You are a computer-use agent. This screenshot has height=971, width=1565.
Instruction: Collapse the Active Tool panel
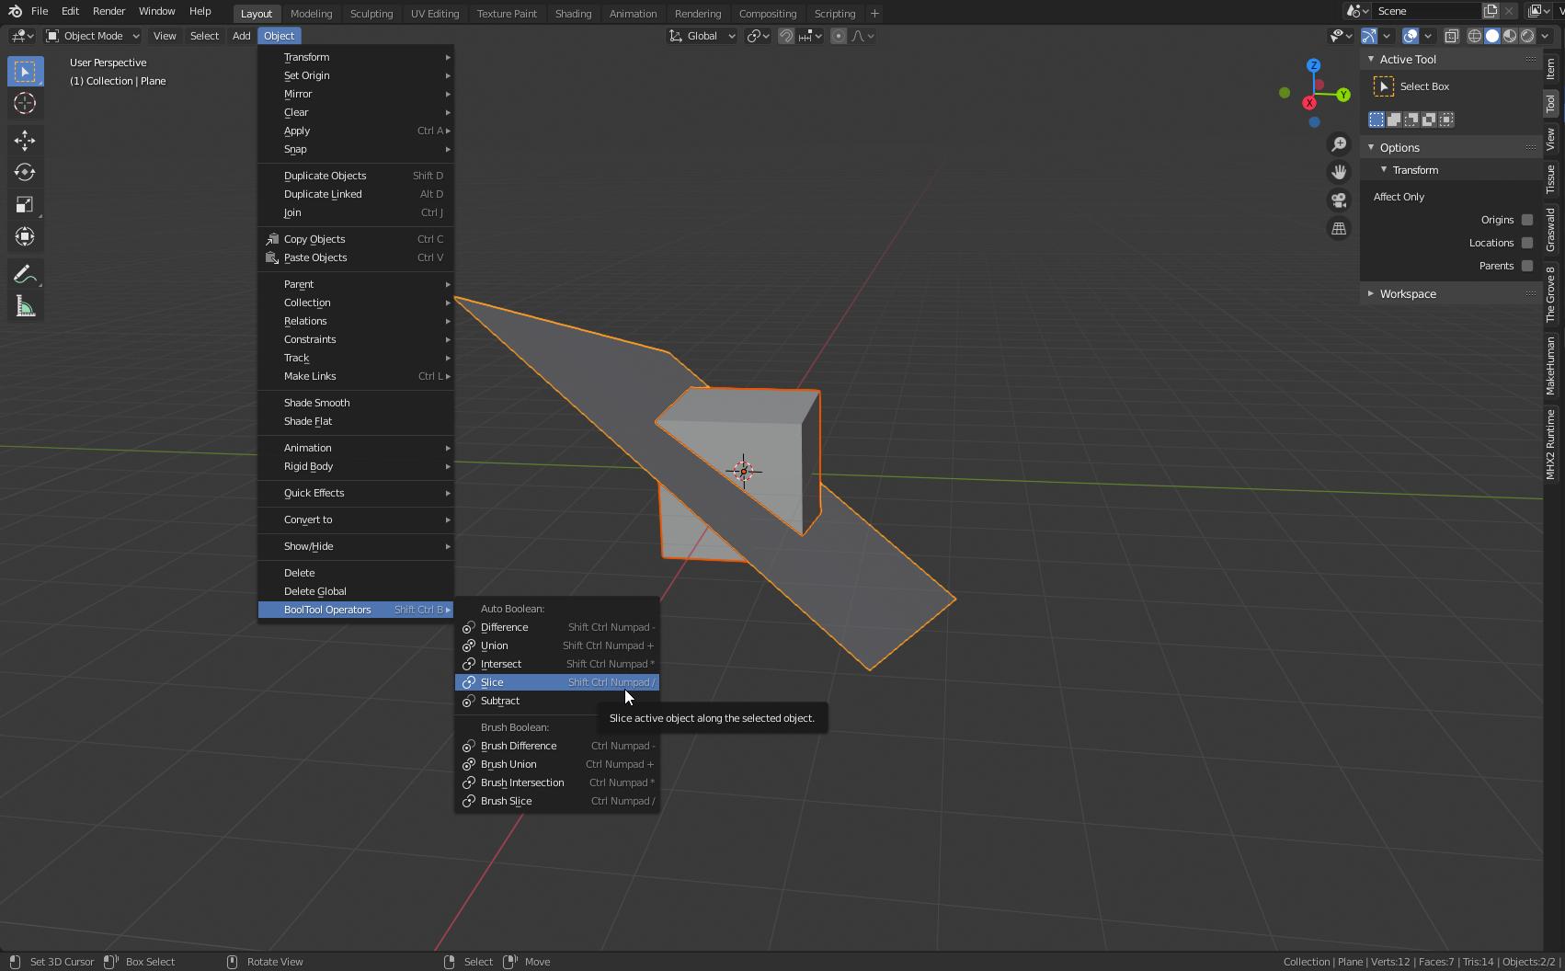[1371, 59]
